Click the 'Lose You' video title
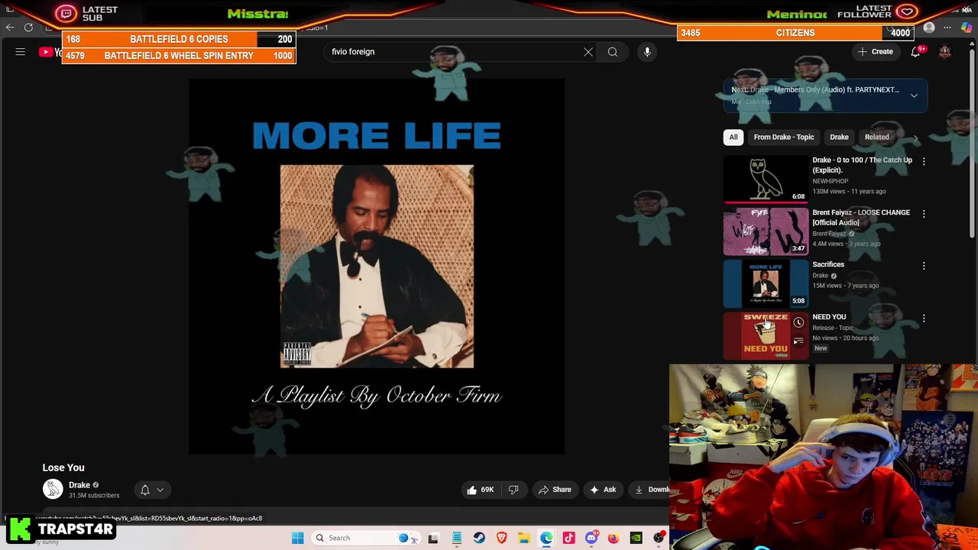The height and width of the screenshot is (550, 978). (63, 467)
